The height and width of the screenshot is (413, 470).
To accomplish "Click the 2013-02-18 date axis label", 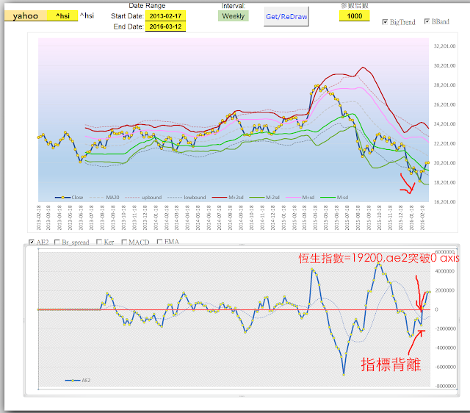I will pyautogui.click(x=39, y=218).
